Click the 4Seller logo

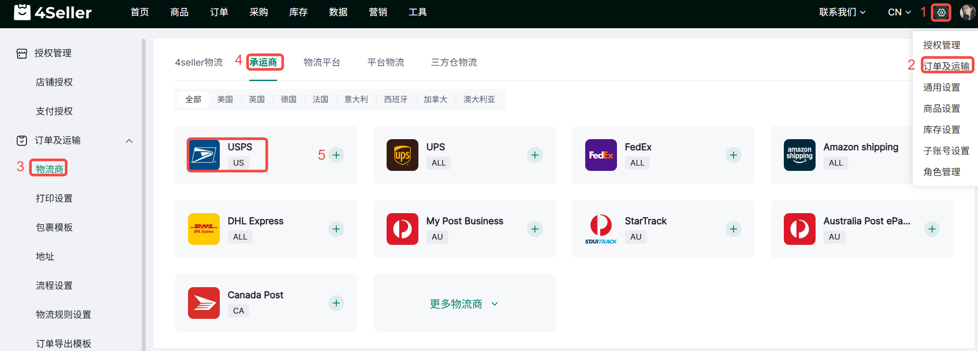(53, 12)
